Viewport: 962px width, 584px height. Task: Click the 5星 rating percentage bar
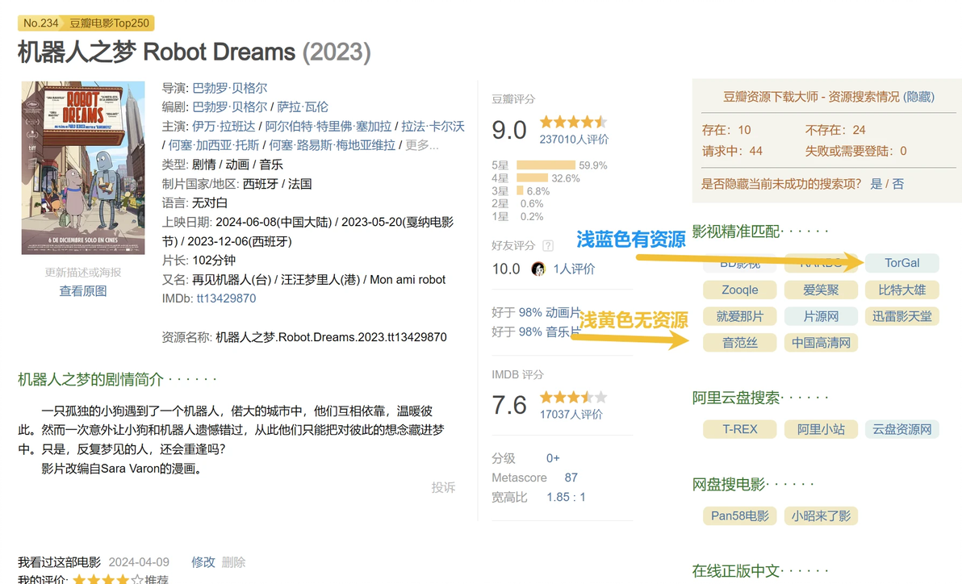click(x=546, y=165)
